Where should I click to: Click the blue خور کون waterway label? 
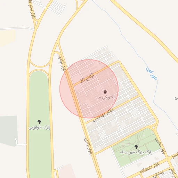pos(152,74)
